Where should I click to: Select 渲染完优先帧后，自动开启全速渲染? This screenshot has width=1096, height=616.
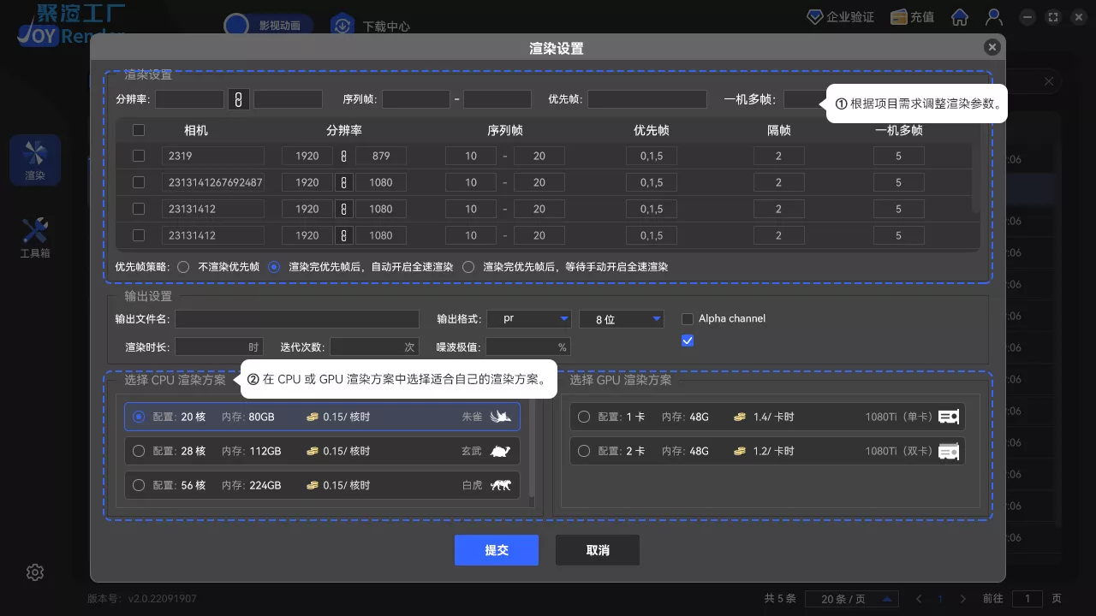point(274,267)
